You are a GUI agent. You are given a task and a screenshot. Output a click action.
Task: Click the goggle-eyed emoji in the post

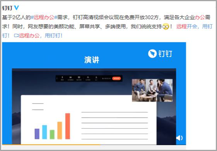[166, 27]
